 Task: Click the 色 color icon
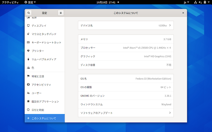click(28, 68)
